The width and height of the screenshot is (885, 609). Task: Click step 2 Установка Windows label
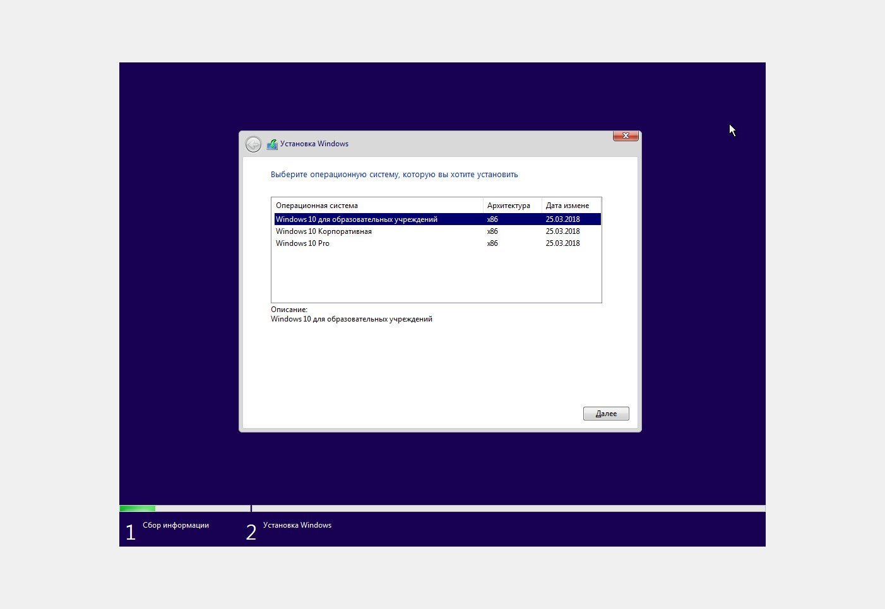pyautogui.click(x=297, y=525)
